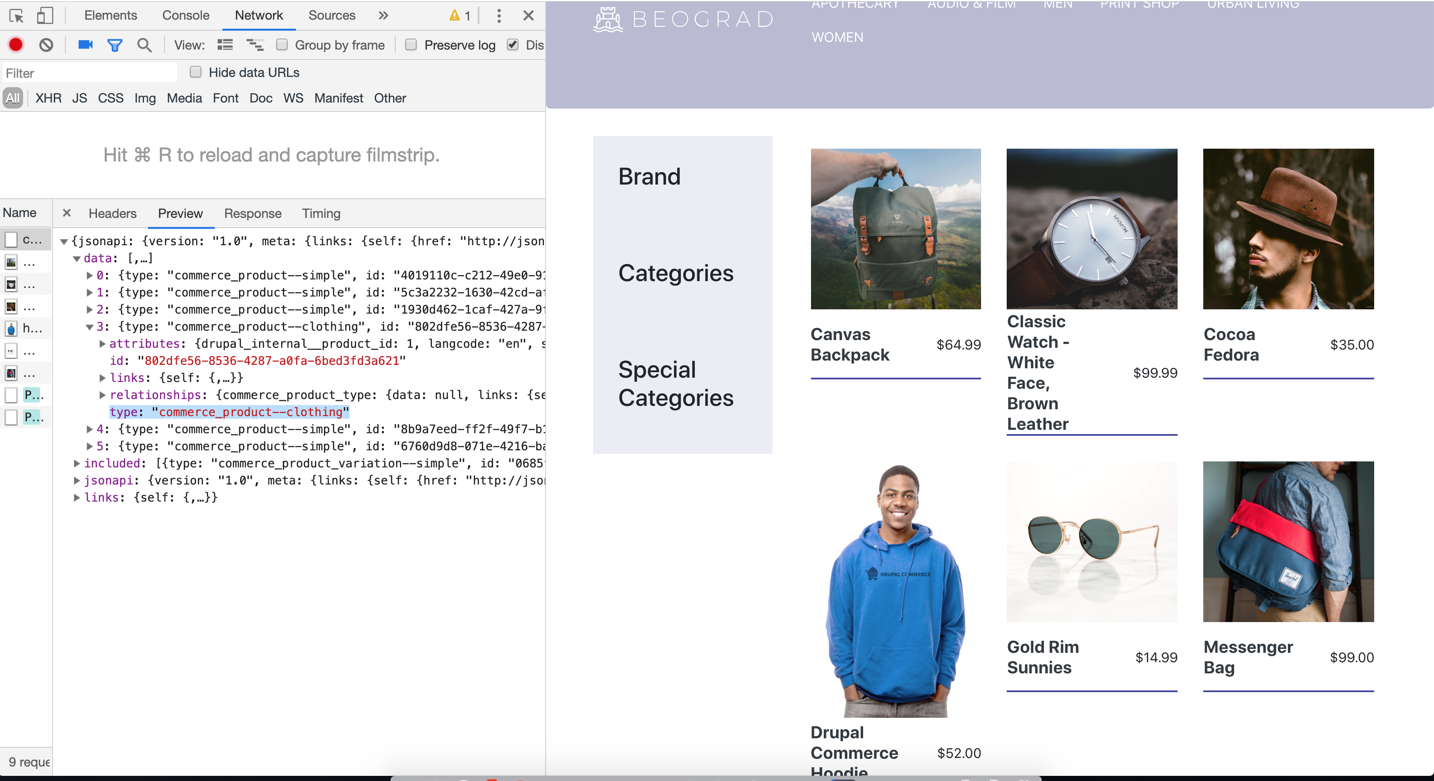Enable Preserve log checkbox
Screen dimensions: 1434x781
(411, 44)
